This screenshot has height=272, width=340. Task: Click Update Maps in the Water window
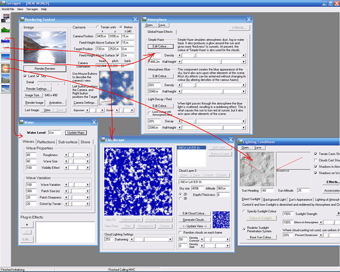coord(76,133)
